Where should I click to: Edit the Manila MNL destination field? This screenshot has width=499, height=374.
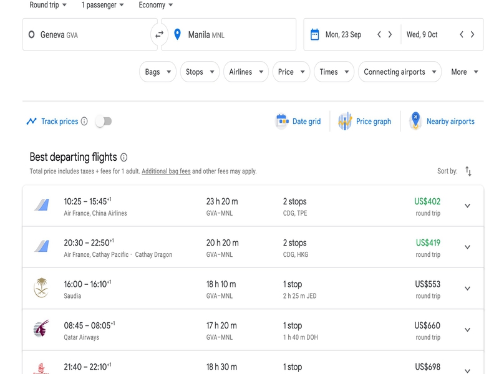[228, 34]
